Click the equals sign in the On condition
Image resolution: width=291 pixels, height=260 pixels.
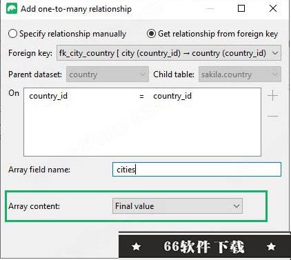point(141,97)
